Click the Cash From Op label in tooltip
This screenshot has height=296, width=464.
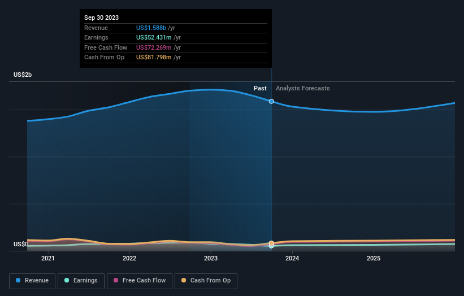click(104, 58)
